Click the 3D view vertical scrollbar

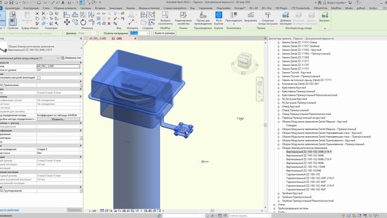(265, 125)
